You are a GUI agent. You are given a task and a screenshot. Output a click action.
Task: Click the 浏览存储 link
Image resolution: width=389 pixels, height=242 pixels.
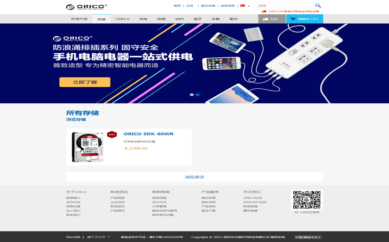[x=76, y=119]
